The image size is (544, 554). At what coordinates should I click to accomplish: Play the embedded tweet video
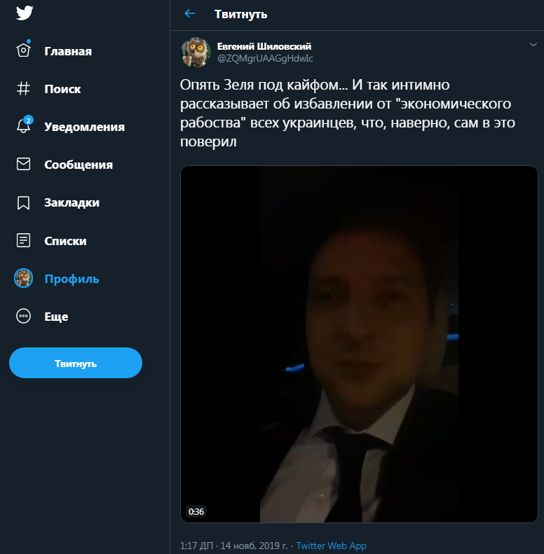359,344
